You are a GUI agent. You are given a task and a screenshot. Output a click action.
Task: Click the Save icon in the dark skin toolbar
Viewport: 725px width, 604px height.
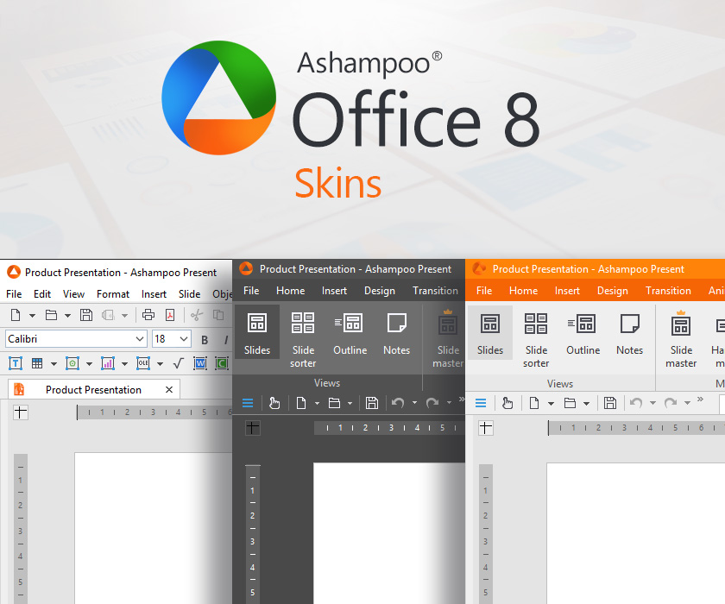tap(372, 403)
